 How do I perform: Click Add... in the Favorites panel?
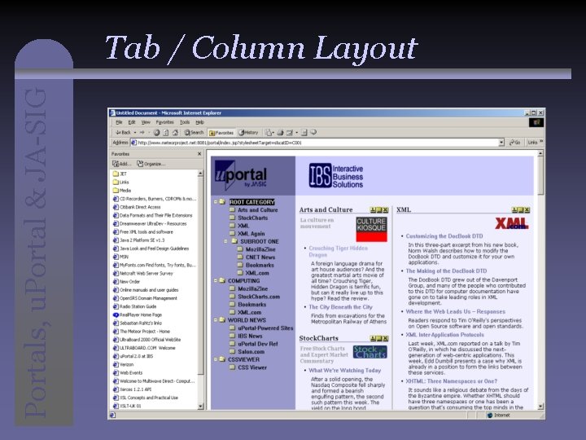click(x=122, y=164)
